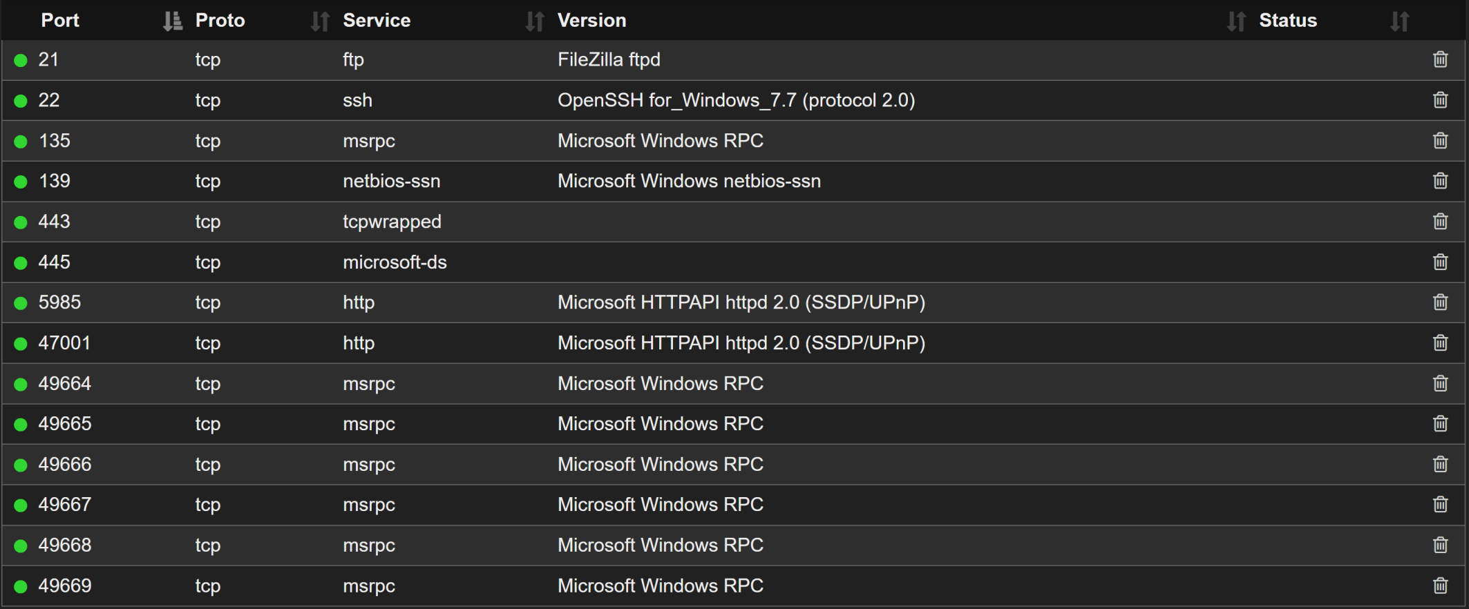Screen dimensions: 1469x609
Task: Click trash icon for port 5985
Action: coord(1440,302)
